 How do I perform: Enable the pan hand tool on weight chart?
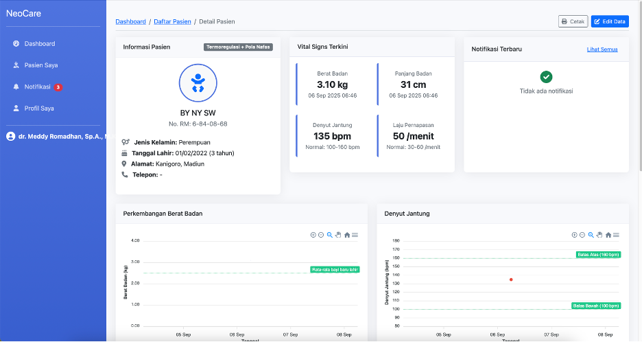point(338,235)
